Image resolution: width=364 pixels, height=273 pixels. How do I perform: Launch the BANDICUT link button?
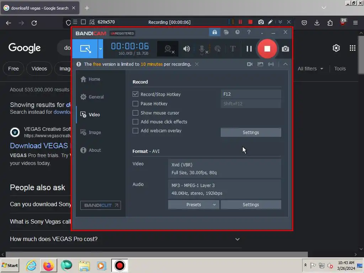[101, 205]
